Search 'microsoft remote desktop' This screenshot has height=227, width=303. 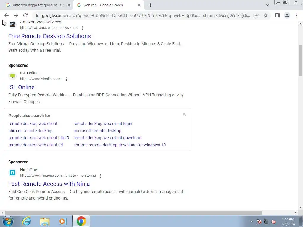pyautogui.click(x=97, y=131)
